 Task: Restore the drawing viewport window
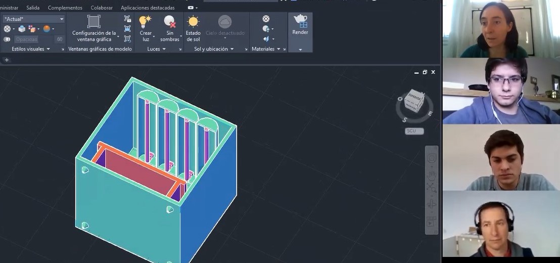(425, 72)
